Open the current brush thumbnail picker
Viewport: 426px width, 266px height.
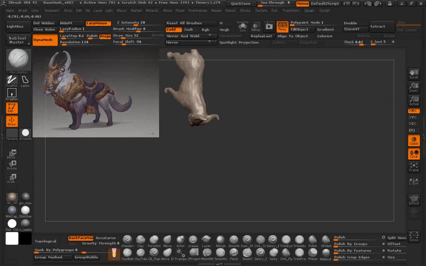click(x=19, y=61)
